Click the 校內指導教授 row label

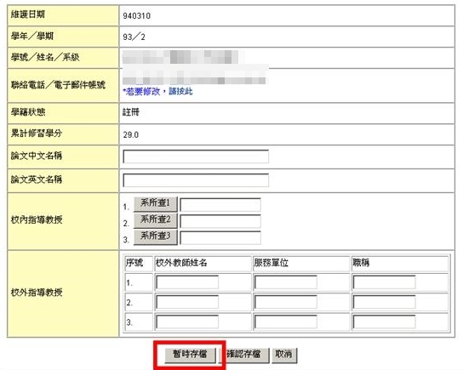37,219
